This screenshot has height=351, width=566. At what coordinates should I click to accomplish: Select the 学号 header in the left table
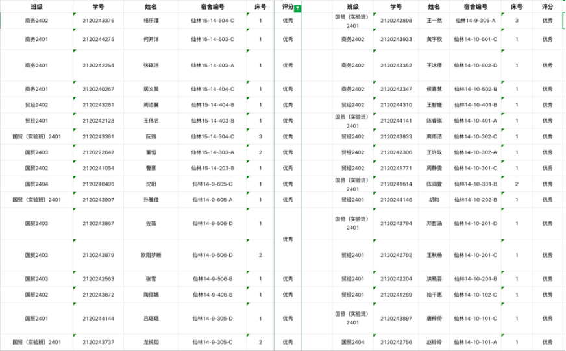(98, 6)
